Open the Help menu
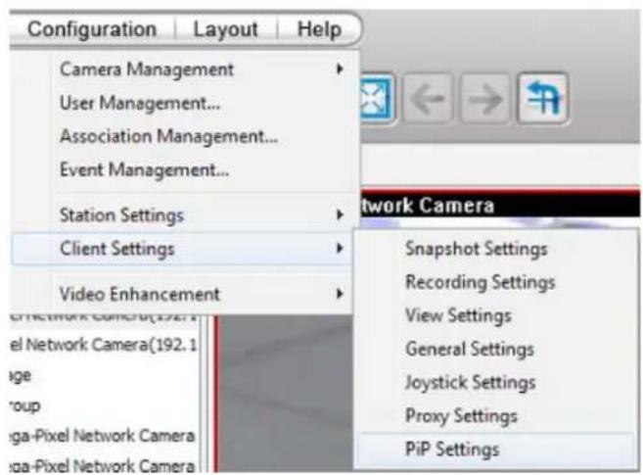 tap(319, 29)
